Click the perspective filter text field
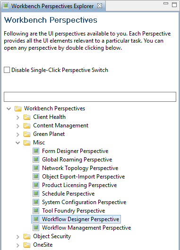 click(90, 97)
